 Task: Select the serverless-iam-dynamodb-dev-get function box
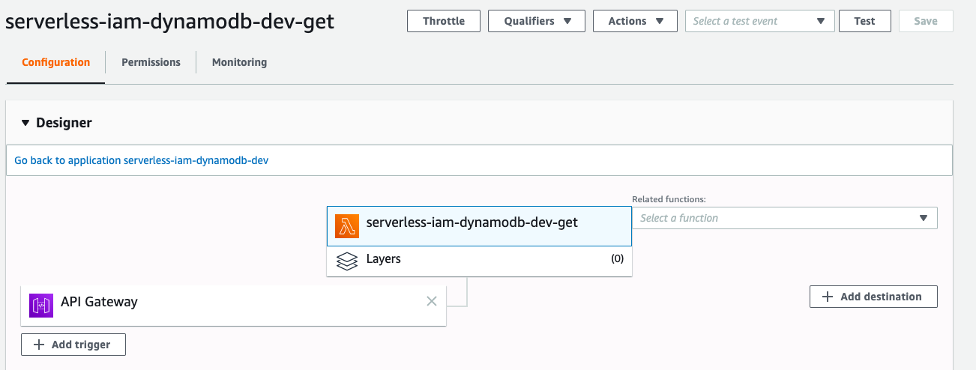point(480,226)
